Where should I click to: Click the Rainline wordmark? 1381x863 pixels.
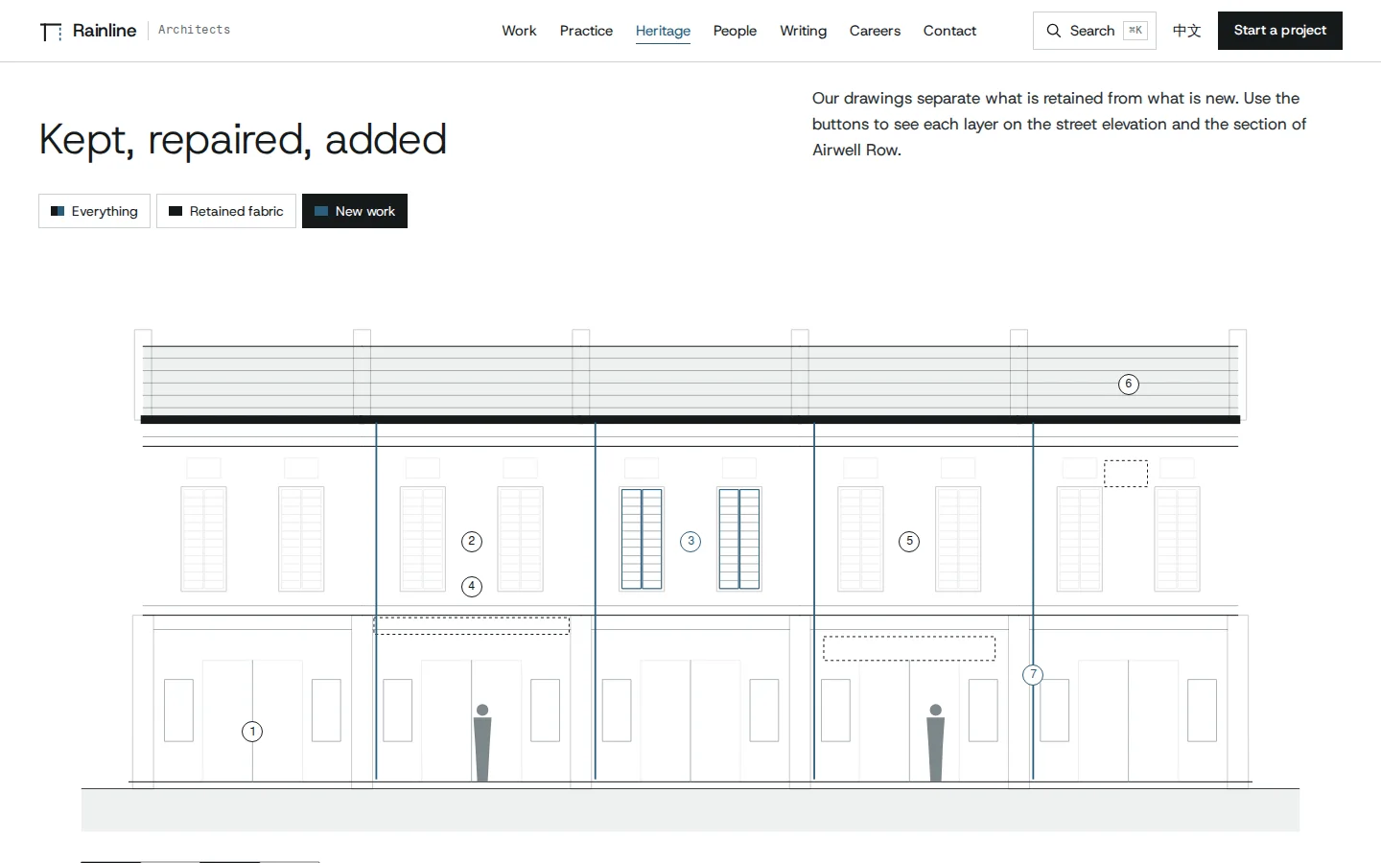(x=105, y=31)
